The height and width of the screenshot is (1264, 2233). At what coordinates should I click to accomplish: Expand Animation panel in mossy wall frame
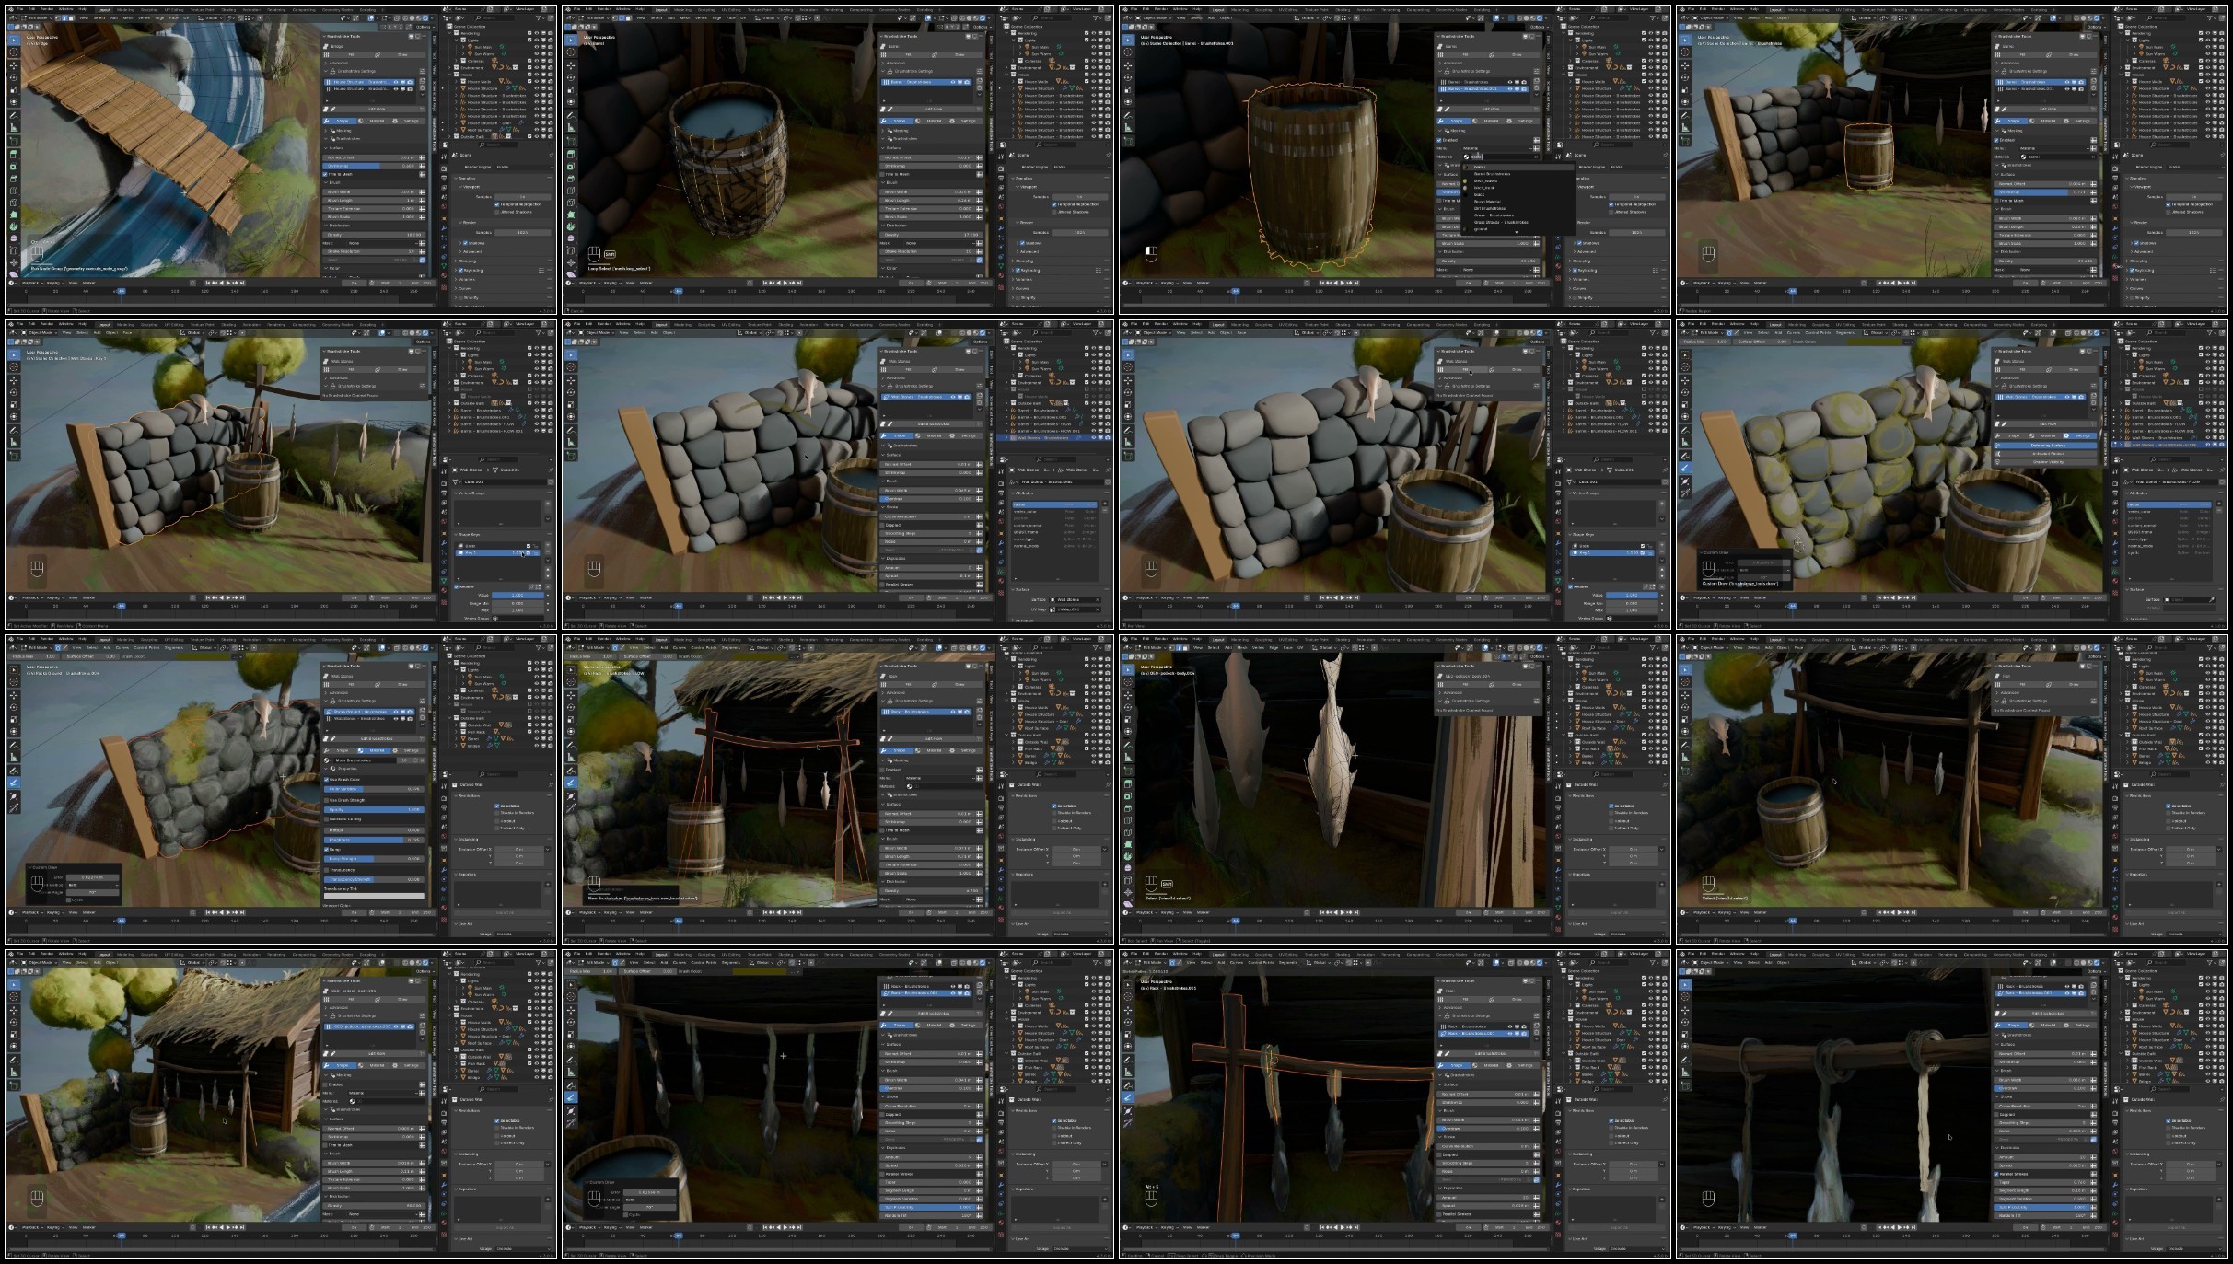click(x=2139, y=619)
